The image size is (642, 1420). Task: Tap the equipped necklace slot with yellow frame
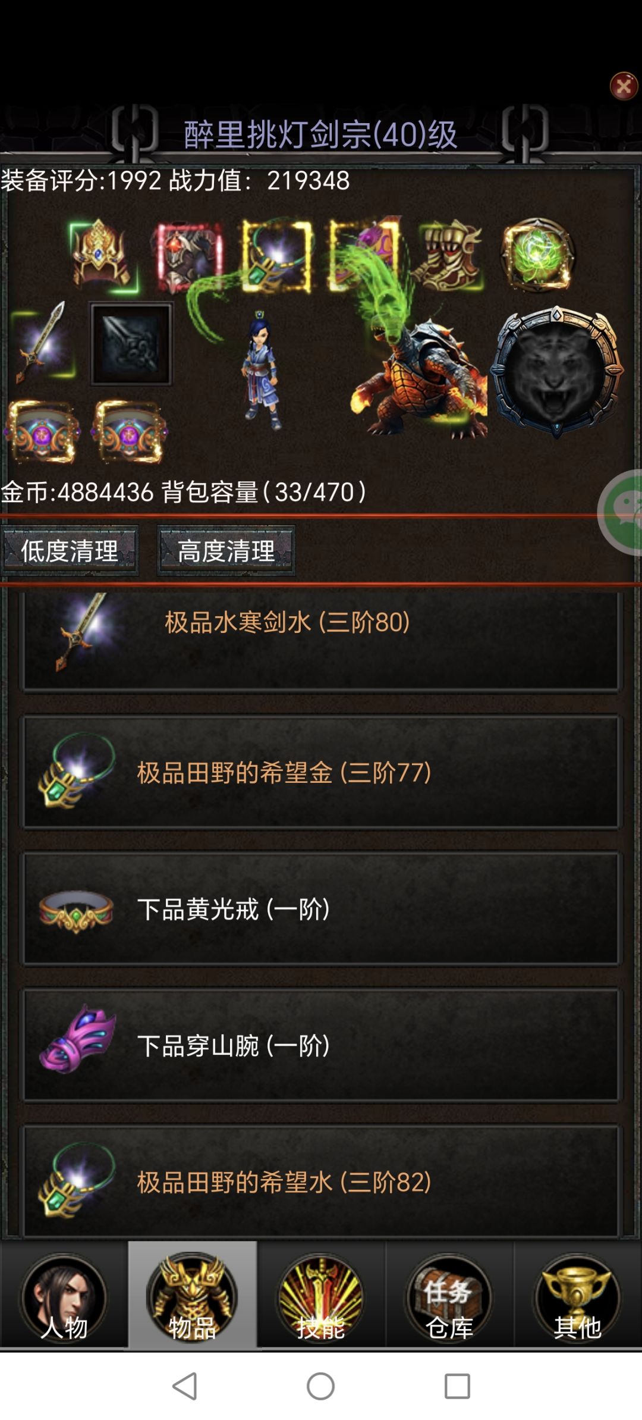[x=277, y=256]
